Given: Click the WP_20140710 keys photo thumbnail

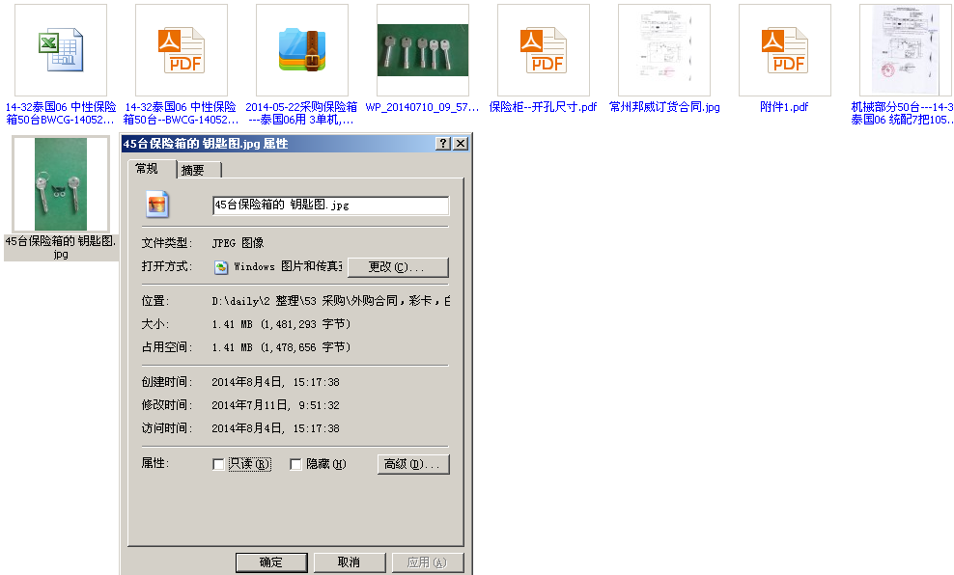Looking at the screenshot, I should point(422,50).
